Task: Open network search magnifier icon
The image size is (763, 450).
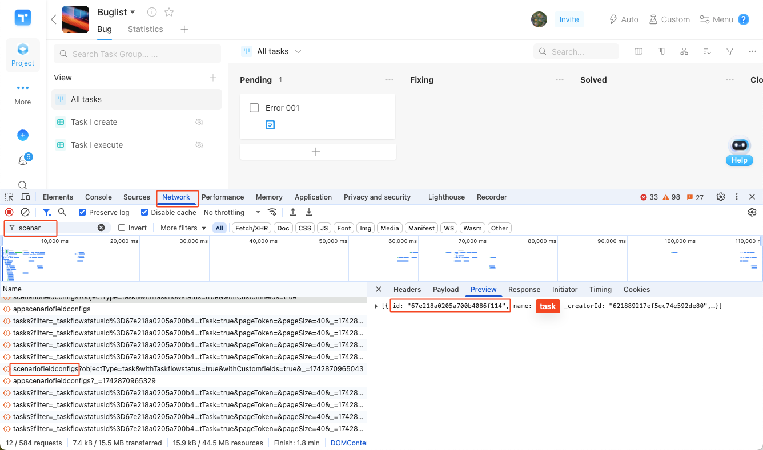Action: [62, 212]
